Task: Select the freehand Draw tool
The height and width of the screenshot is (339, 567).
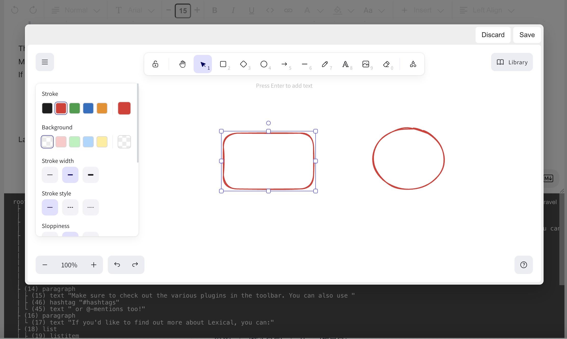Action: (x=325, y=64)
